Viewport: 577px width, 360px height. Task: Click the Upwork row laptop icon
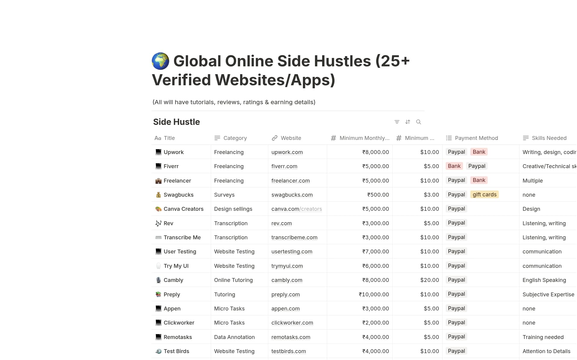click(x=158, y=152)
